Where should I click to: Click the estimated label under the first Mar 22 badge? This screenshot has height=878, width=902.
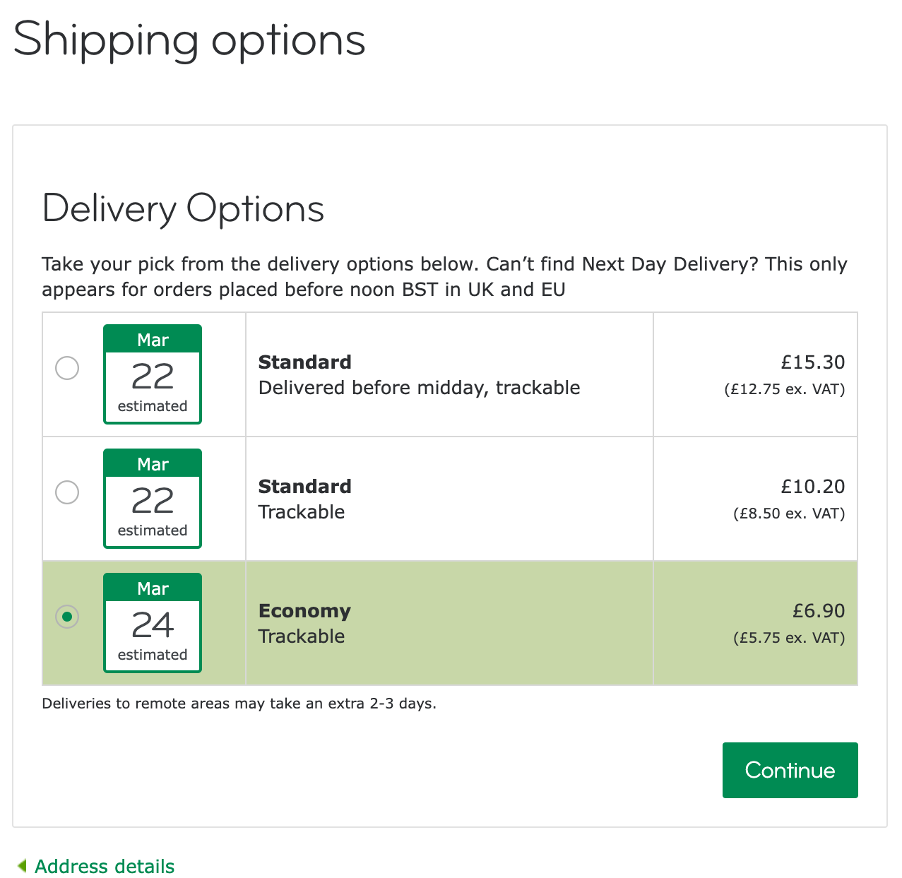point(152,406)
